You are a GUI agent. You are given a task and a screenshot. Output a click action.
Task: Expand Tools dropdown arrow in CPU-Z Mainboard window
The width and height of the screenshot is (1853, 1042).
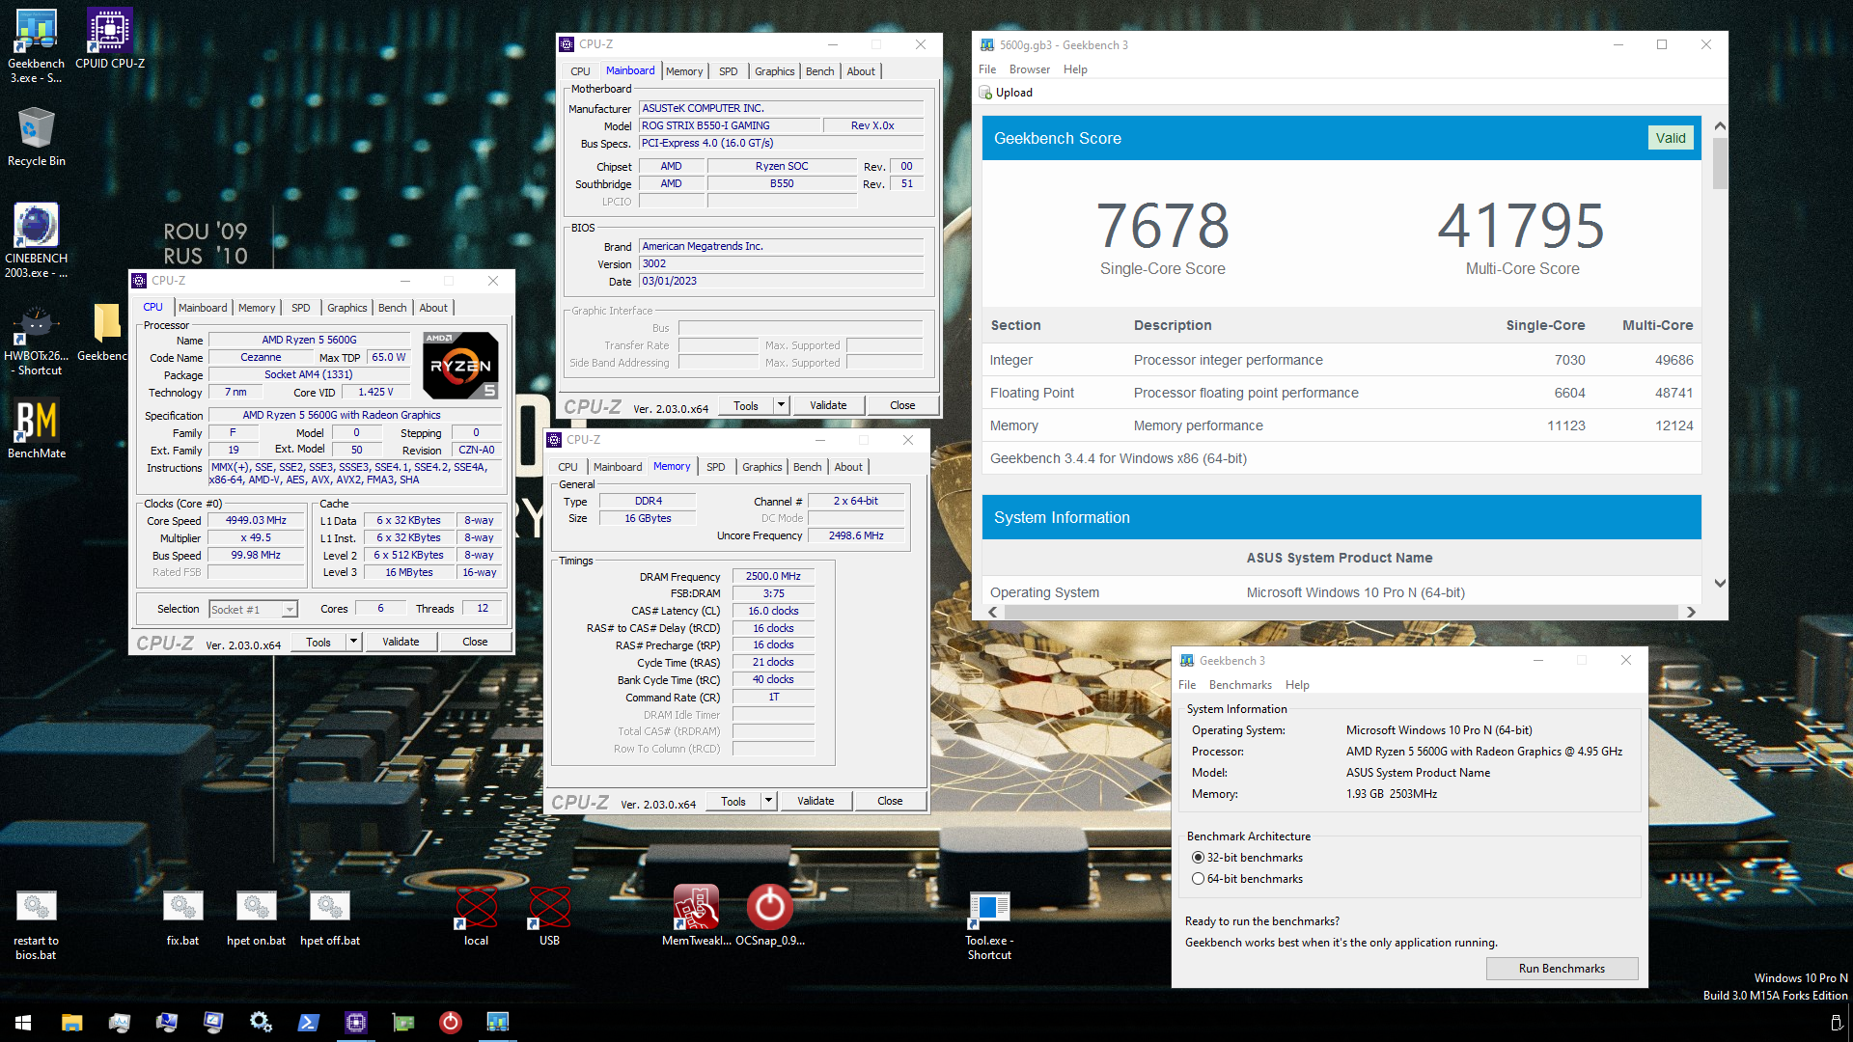point(781,405)
